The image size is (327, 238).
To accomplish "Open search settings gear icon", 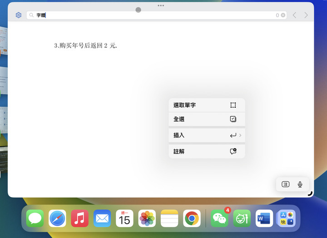I will tap(19, 15).
